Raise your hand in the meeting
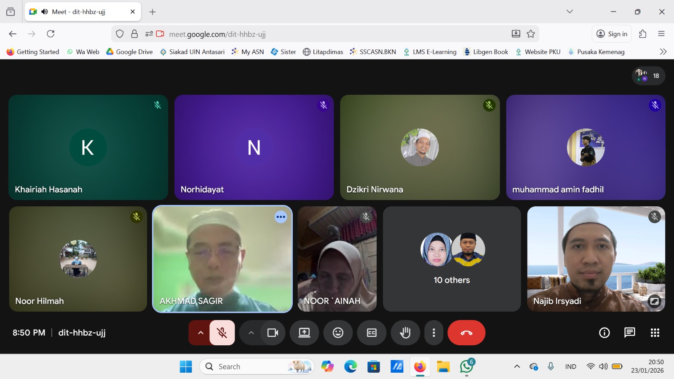Image resolution: width=674 pixels, height=379 pixels. coord(405,333)
